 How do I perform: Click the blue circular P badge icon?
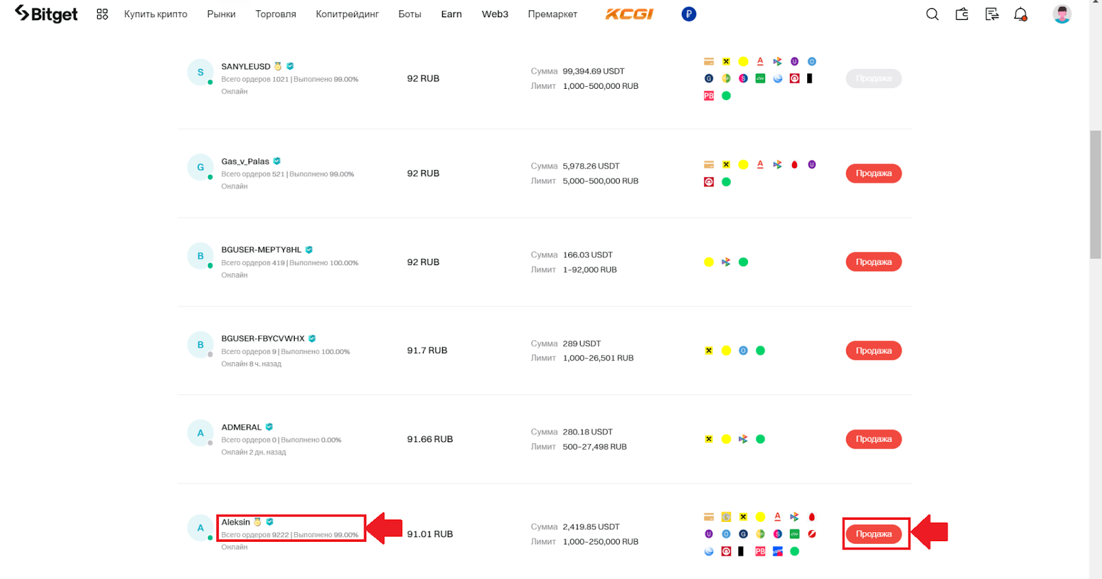(x=689, y=14)
